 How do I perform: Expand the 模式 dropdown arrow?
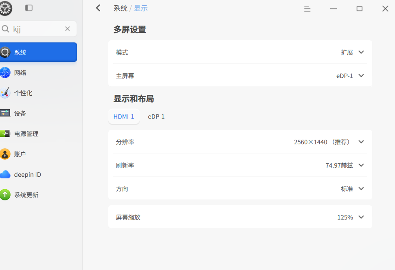tap(361, 52)
